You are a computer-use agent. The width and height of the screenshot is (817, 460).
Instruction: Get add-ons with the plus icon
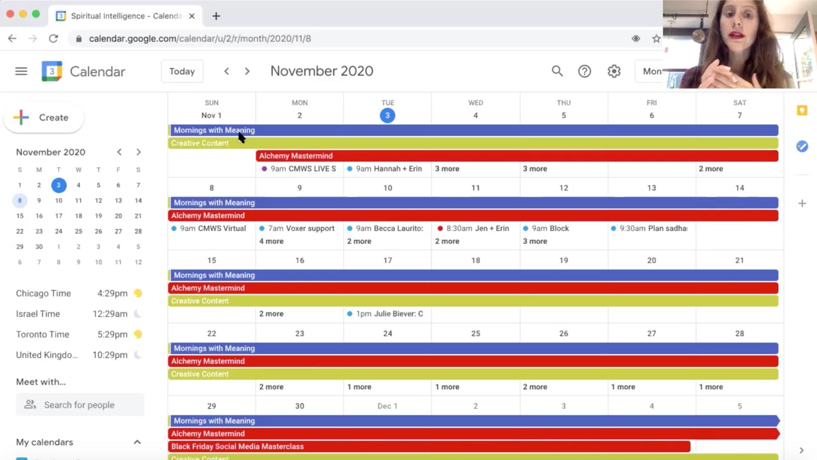[x=802, y=203]
